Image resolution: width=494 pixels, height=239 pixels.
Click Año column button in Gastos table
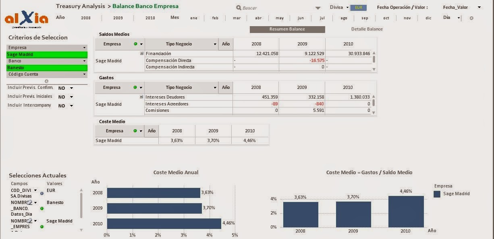[x=226, y=87]
